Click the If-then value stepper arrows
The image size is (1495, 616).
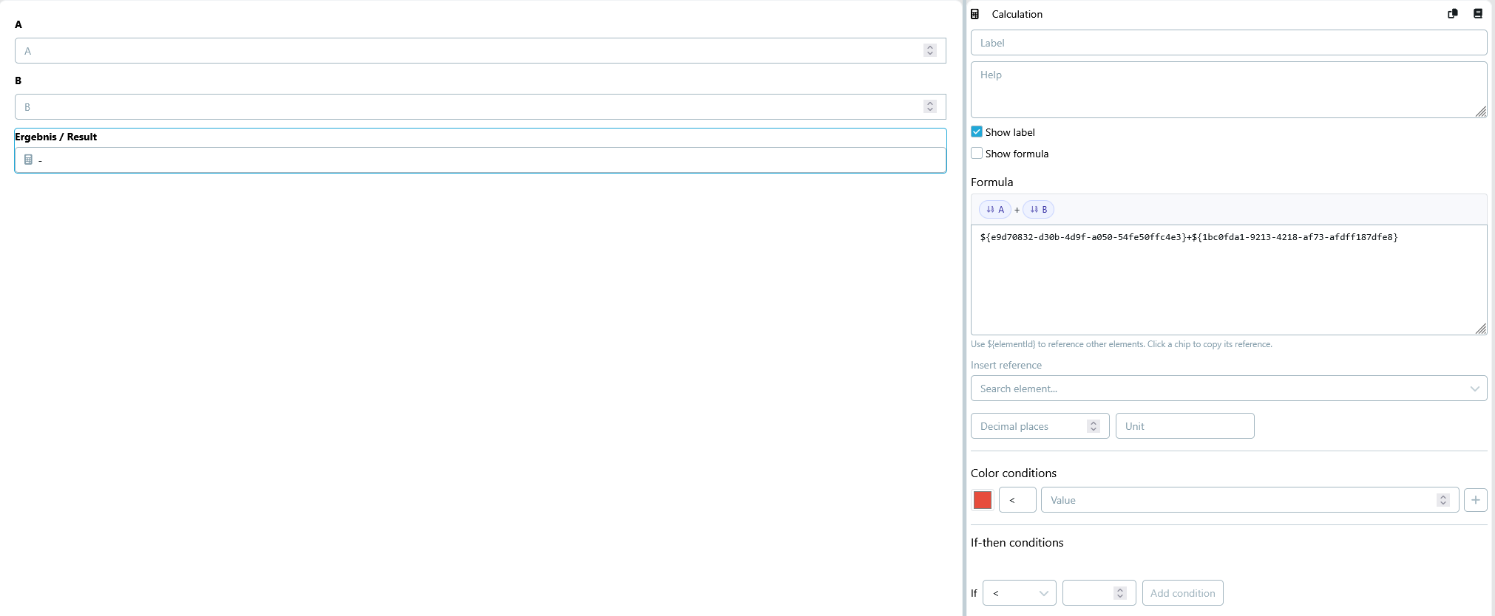[x=1120, y=593]
